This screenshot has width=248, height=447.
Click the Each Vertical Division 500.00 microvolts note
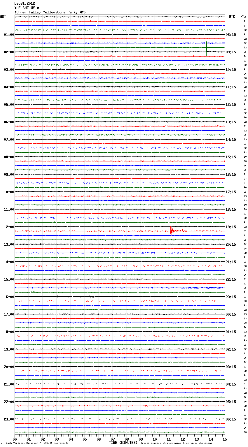pyautogui.click(x=37, y=443)
